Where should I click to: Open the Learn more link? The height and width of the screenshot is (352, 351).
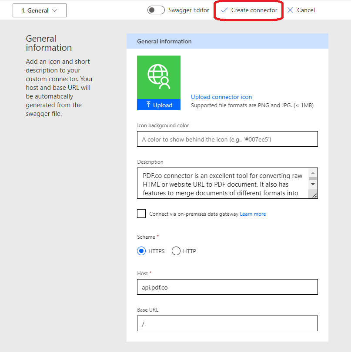(253, 214)
